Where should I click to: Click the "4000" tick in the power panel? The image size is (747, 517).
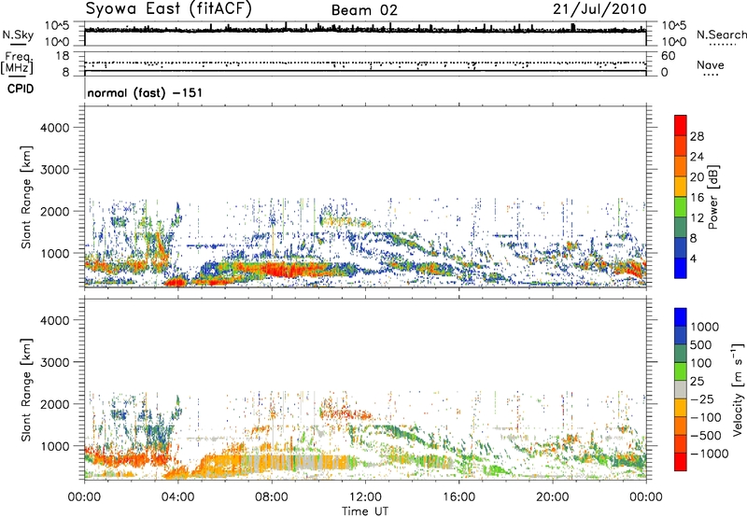coord(55,128)
